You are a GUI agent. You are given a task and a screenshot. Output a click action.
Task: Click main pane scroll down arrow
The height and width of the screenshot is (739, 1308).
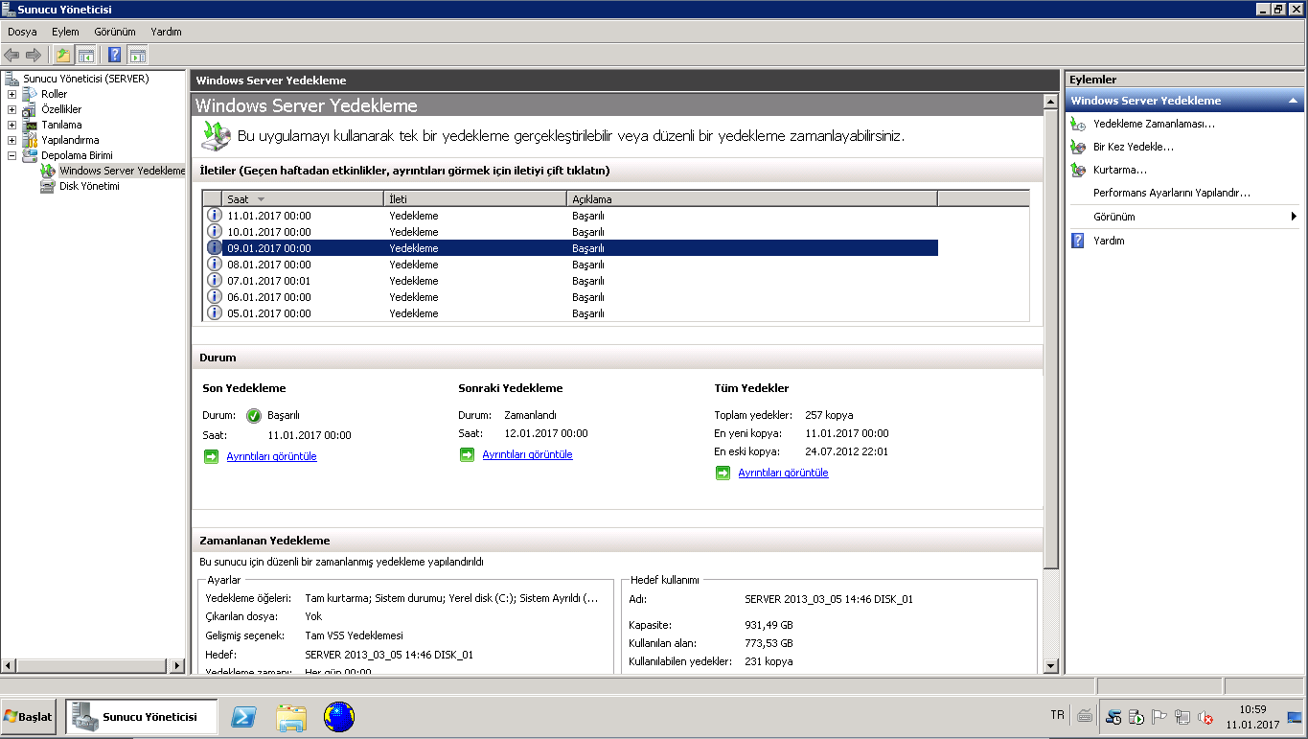(1051, 665)
